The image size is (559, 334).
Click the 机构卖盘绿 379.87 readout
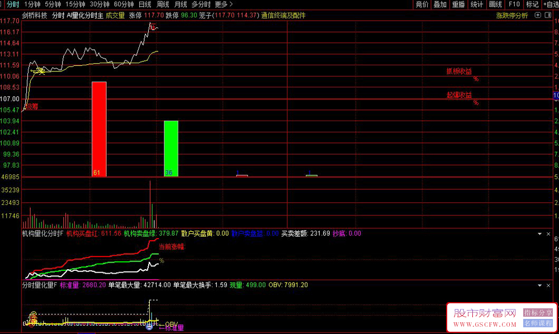151,233
